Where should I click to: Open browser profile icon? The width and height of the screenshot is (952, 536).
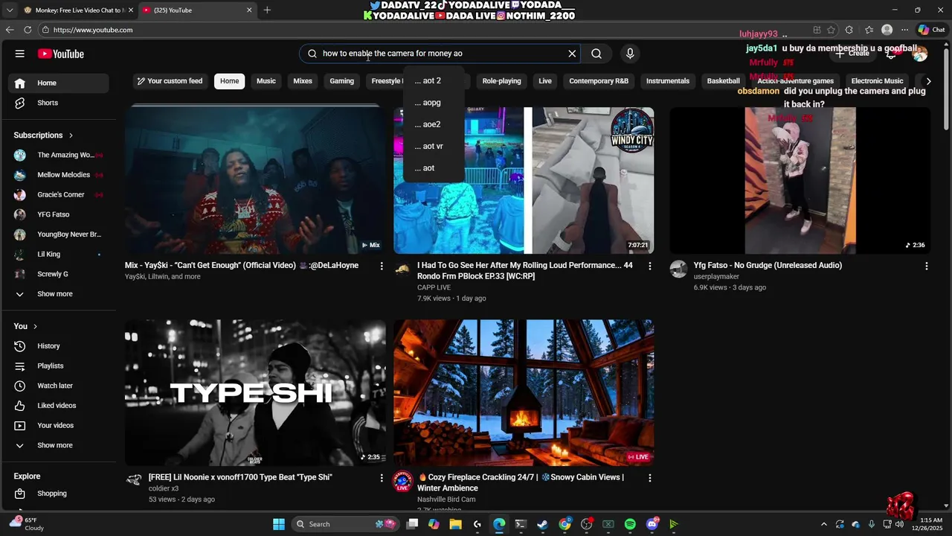click(x=887, y=30)
